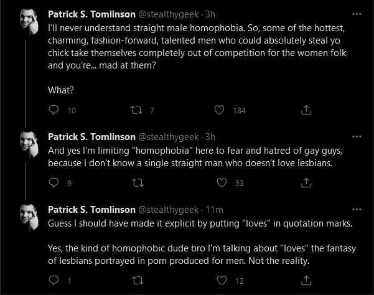This screenshot has height=295, width=374.
Task: Reply to the 11m-old tweet
Action: (54, 281)
